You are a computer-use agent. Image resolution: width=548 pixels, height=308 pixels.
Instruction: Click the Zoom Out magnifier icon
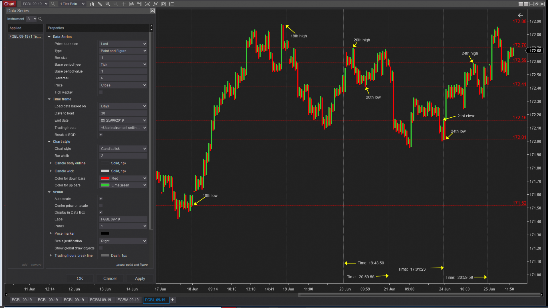point(116,4)
